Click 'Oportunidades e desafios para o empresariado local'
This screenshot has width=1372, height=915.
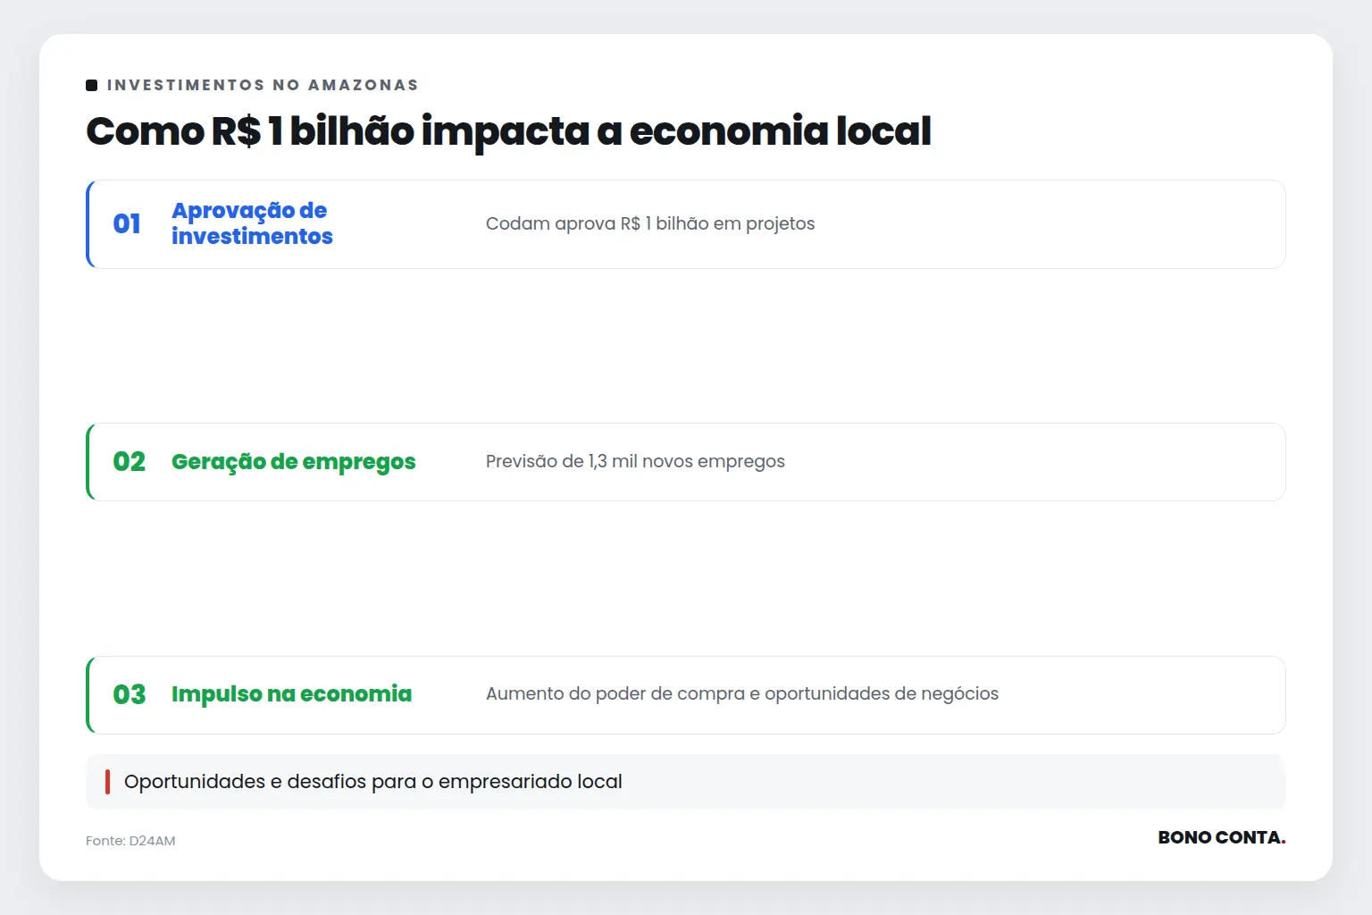373,782
